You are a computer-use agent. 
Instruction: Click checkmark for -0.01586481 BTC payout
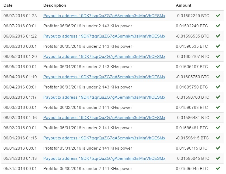218,117
